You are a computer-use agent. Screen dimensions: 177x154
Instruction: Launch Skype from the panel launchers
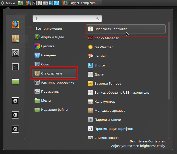[x=56, y=3]
